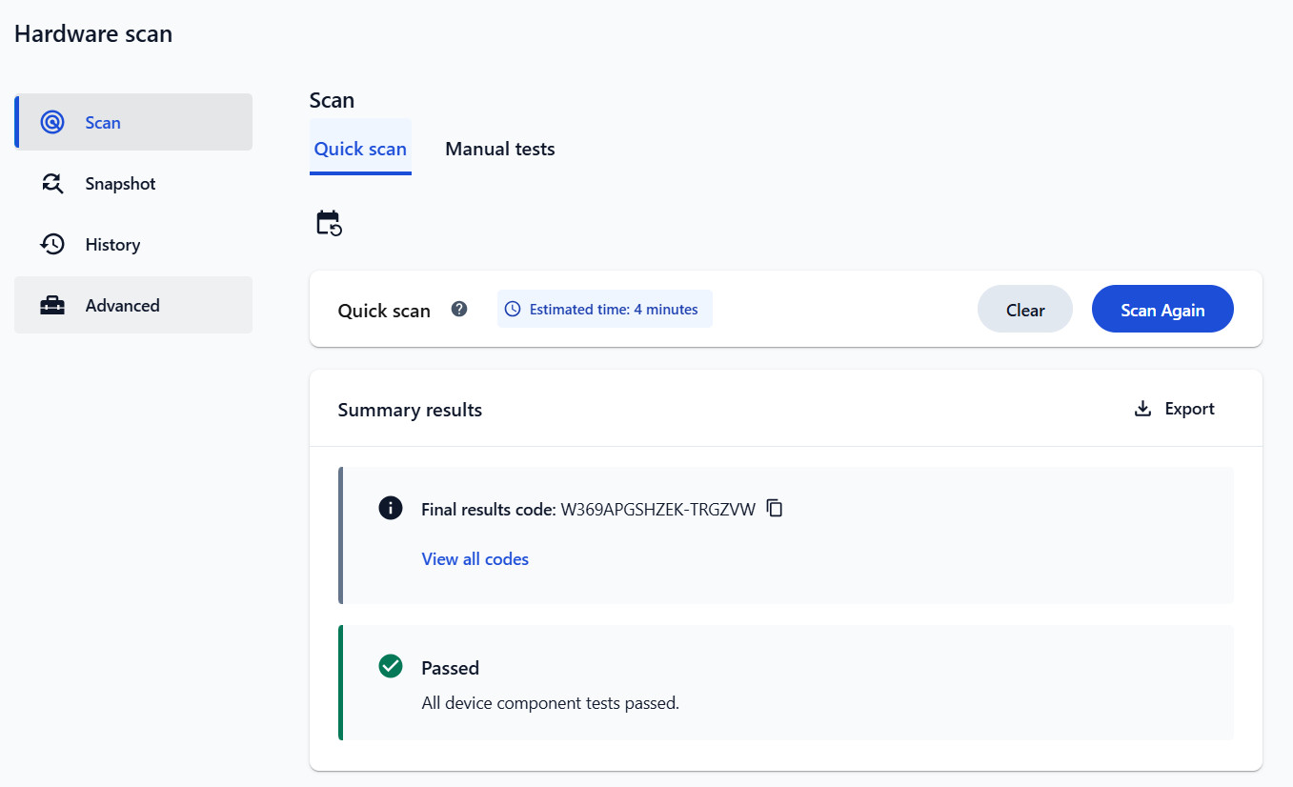Viewport: 1293px width, 787px height.
Task: Click the Advanced toolbox icon
Action: (52, 306)
